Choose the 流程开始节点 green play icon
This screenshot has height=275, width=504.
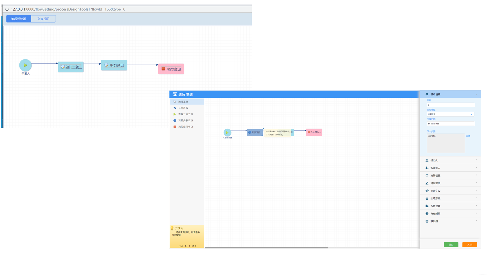[175, 114]
